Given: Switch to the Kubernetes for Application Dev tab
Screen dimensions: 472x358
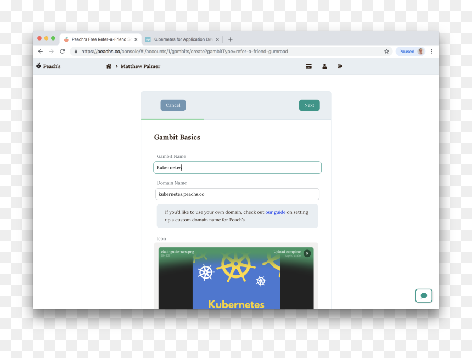Looking at the screenshot, I should click(182, 39).
